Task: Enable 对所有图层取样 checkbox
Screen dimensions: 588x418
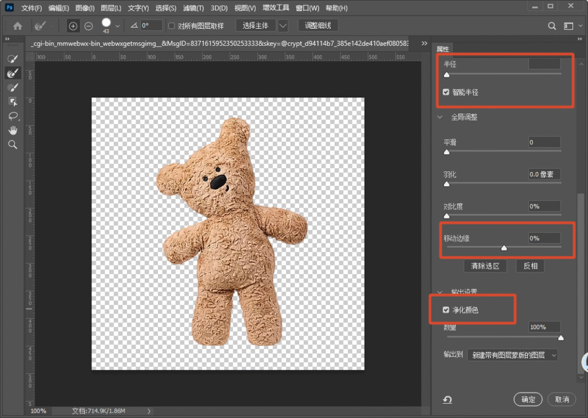Action: point(171,26)
